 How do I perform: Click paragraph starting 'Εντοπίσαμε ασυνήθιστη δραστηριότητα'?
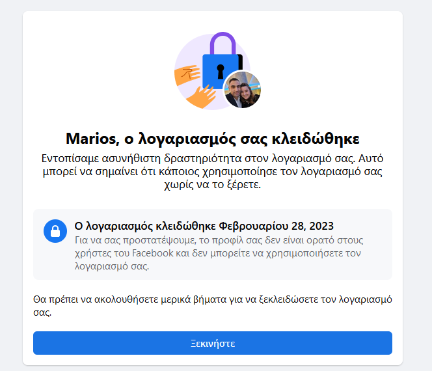point(212,171)
